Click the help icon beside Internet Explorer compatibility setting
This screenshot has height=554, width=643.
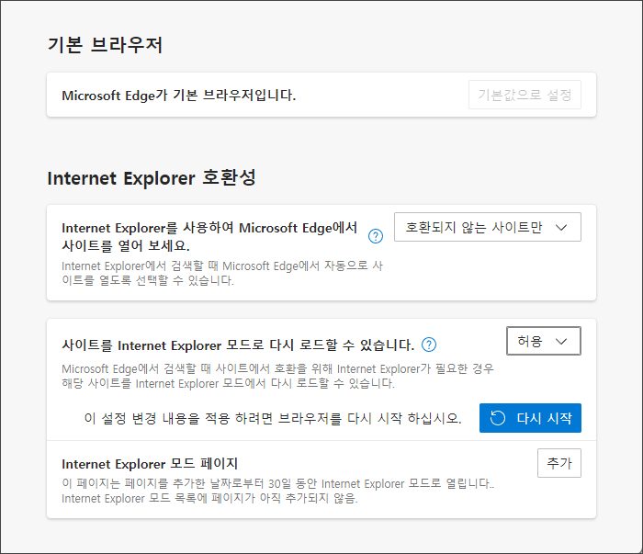(x=376, y=236)
